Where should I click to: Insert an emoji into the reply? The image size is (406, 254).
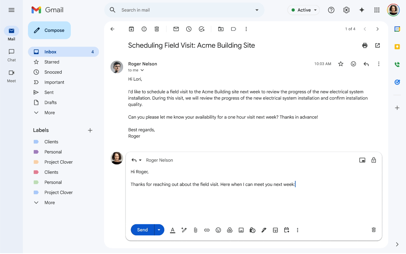218,230
